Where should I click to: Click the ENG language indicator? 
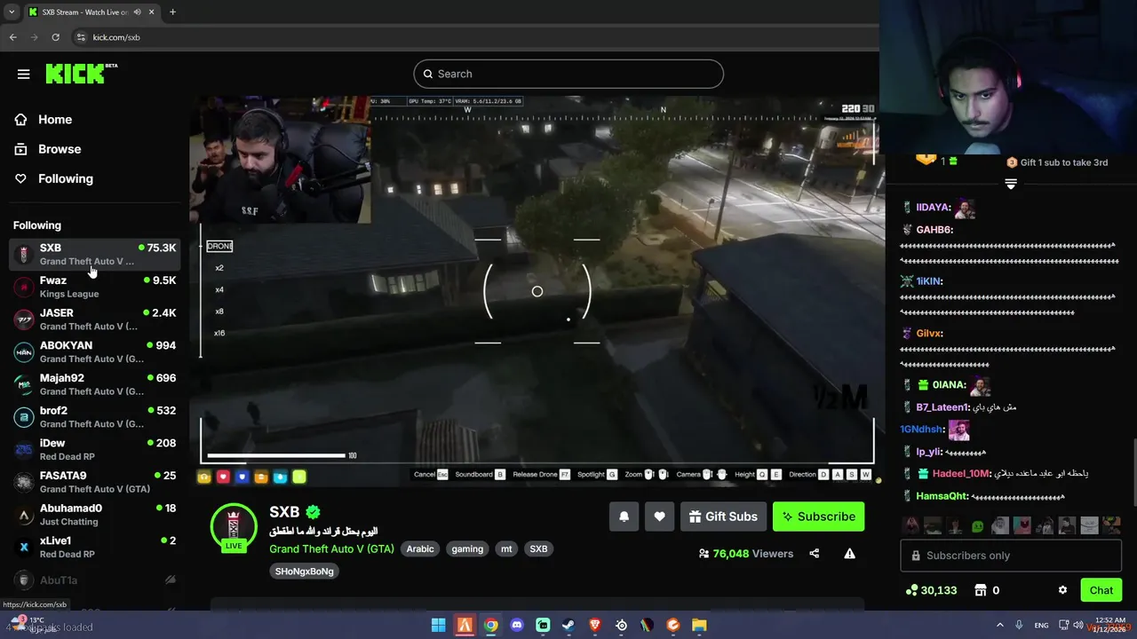[1040, 626]
